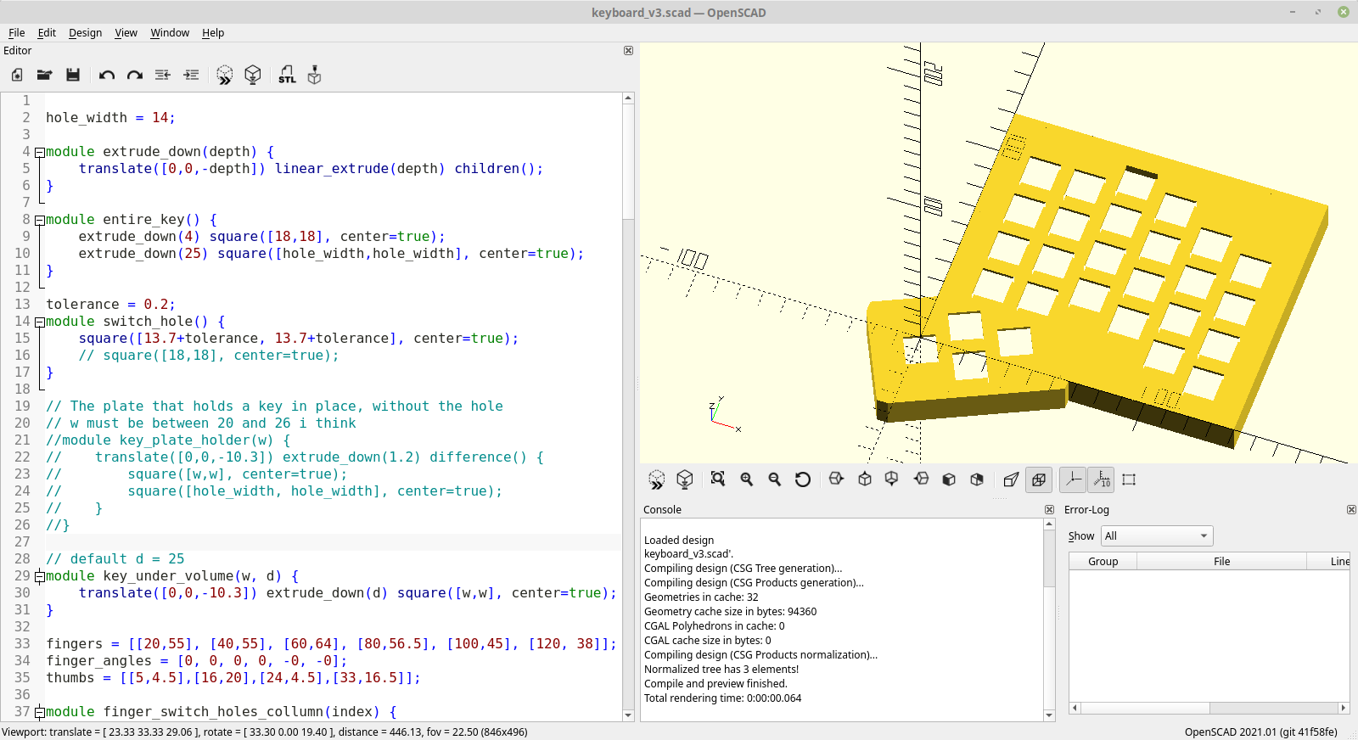The width and height of the screenshot is (1358, 740).
Task: Close the Console panel
Action: [x=1049, y=509]
